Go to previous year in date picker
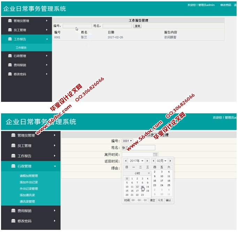This screenshot has width=238, height=233. click(x=126, y=161)
